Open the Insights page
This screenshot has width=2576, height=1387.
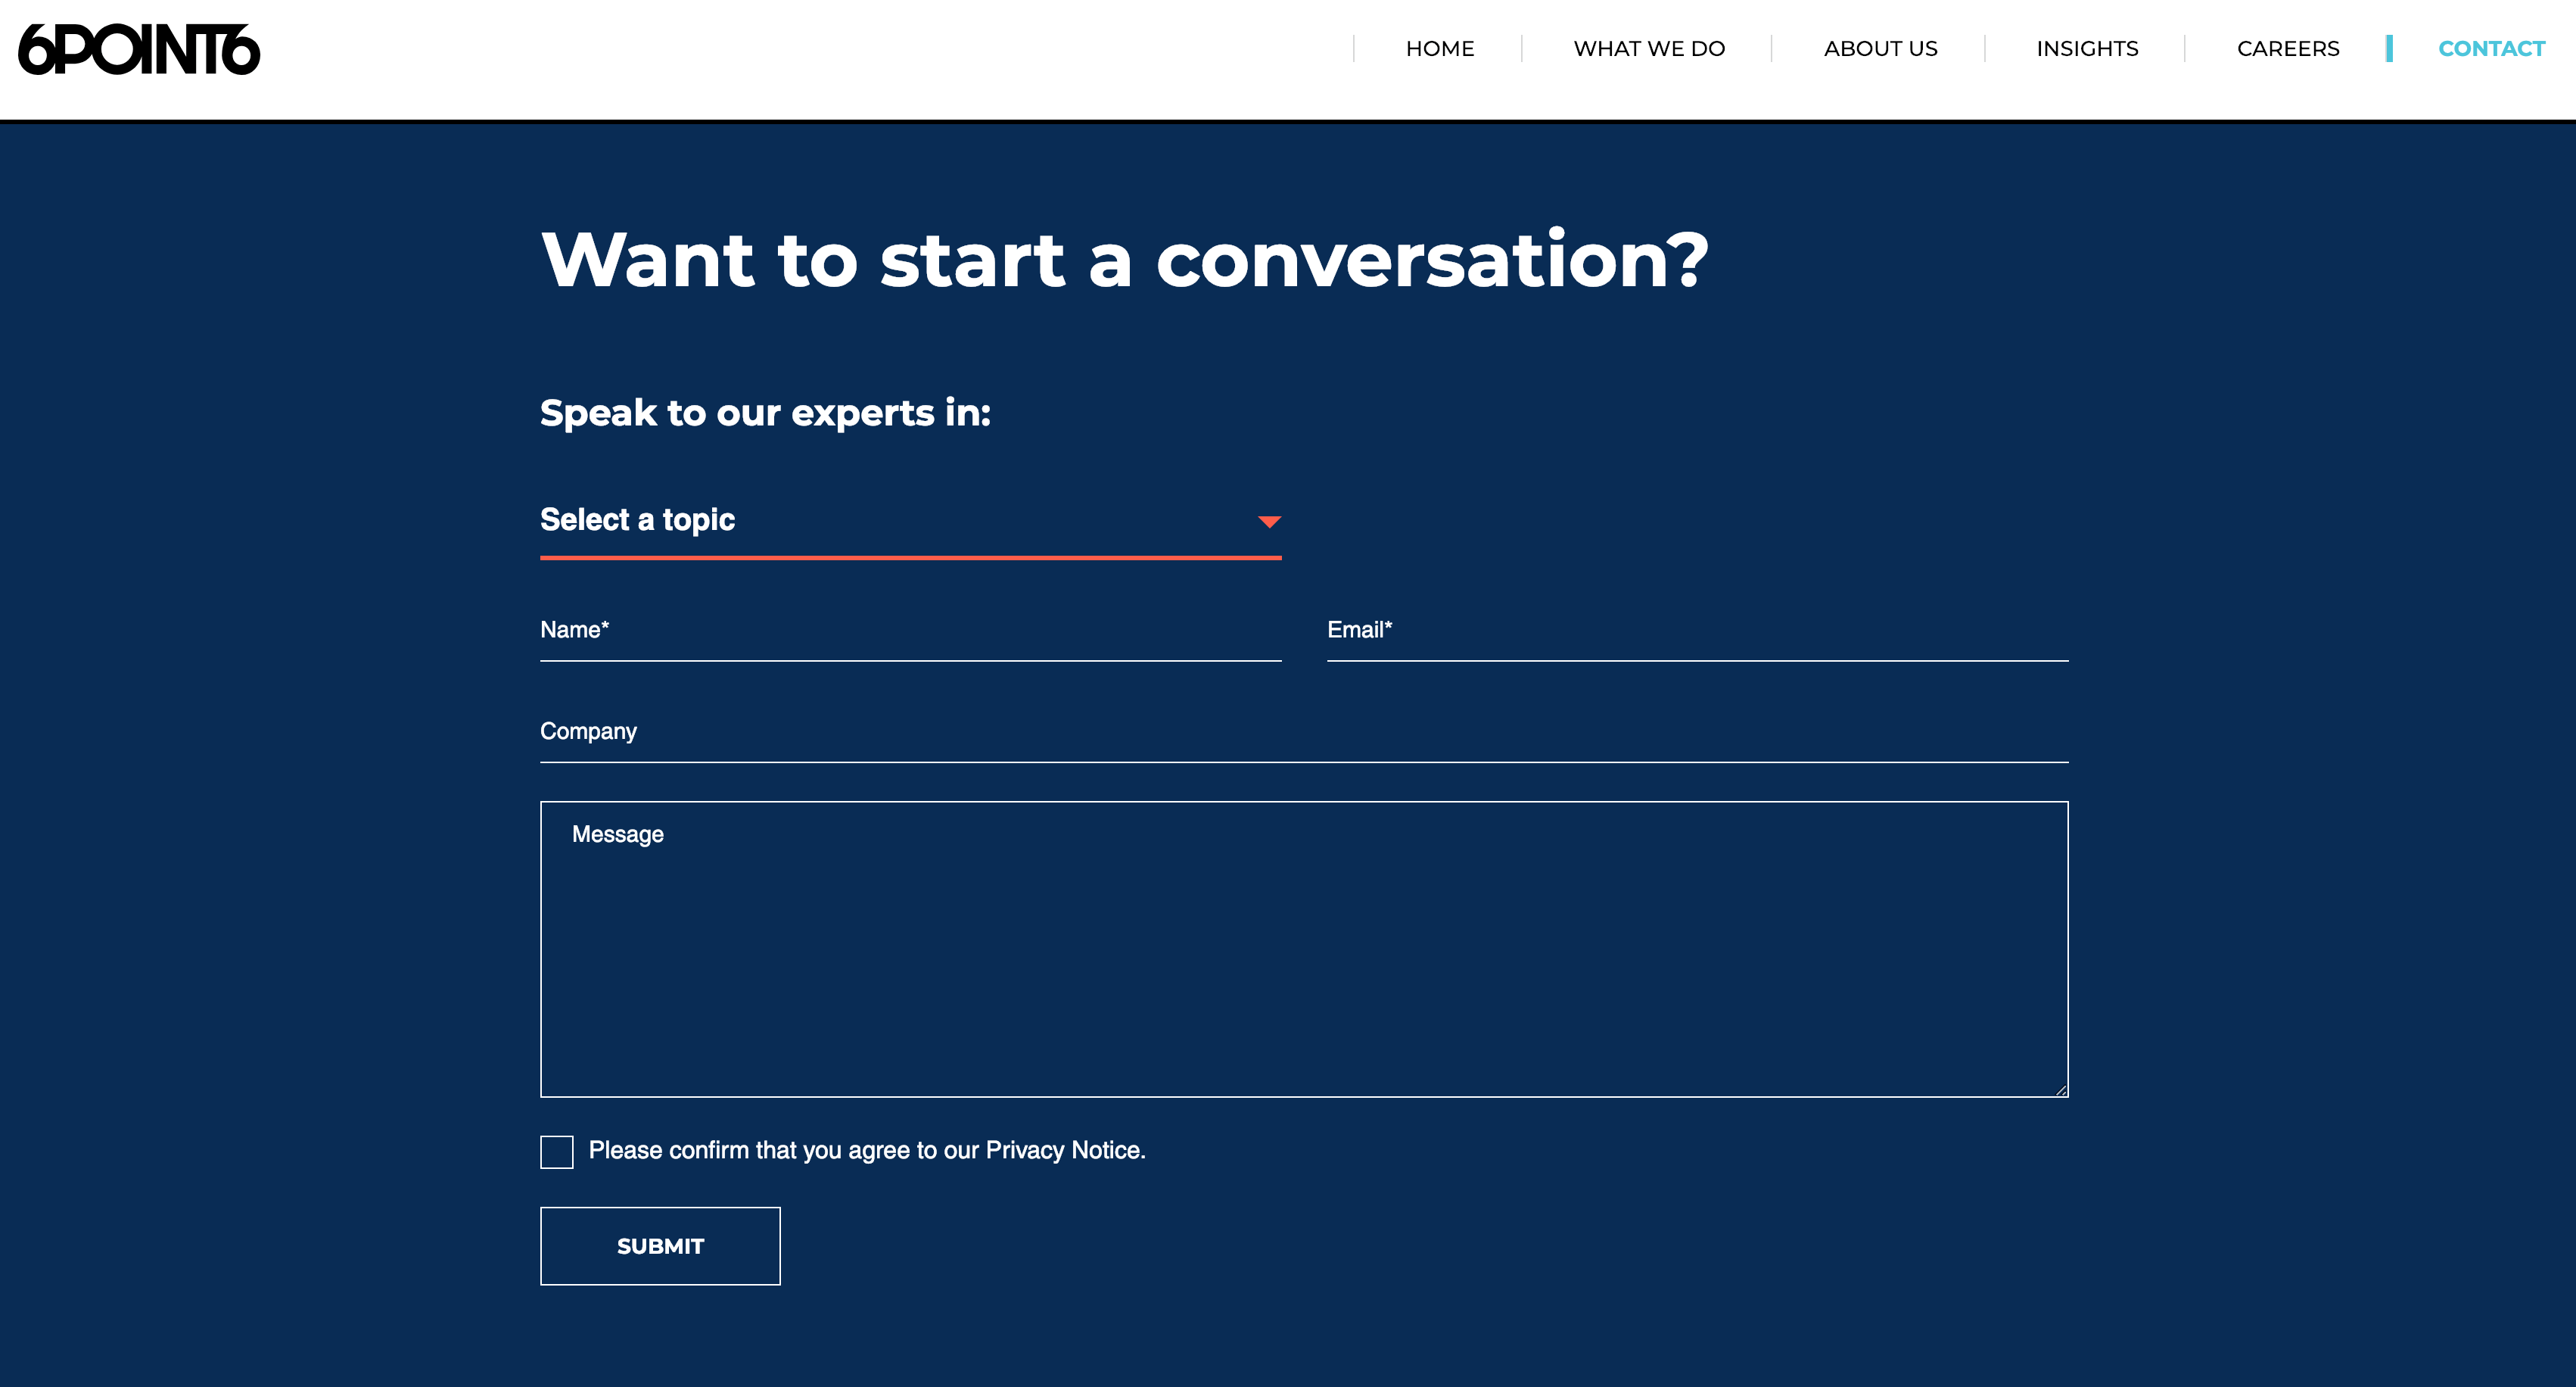(2086, 48)
